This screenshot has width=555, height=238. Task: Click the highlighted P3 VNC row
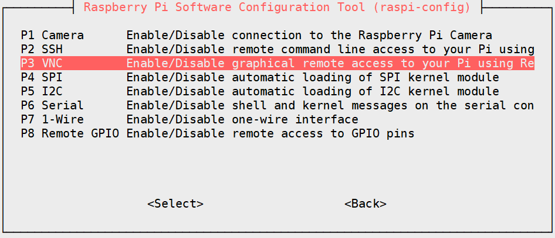42,63
